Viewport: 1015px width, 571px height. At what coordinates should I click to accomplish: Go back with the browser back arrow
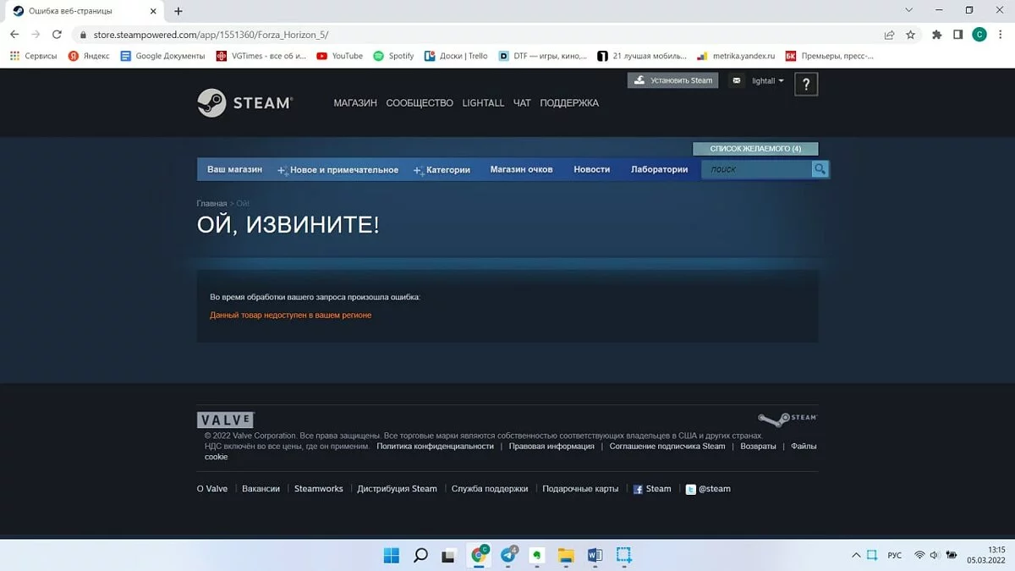click(x=14, y=35)
